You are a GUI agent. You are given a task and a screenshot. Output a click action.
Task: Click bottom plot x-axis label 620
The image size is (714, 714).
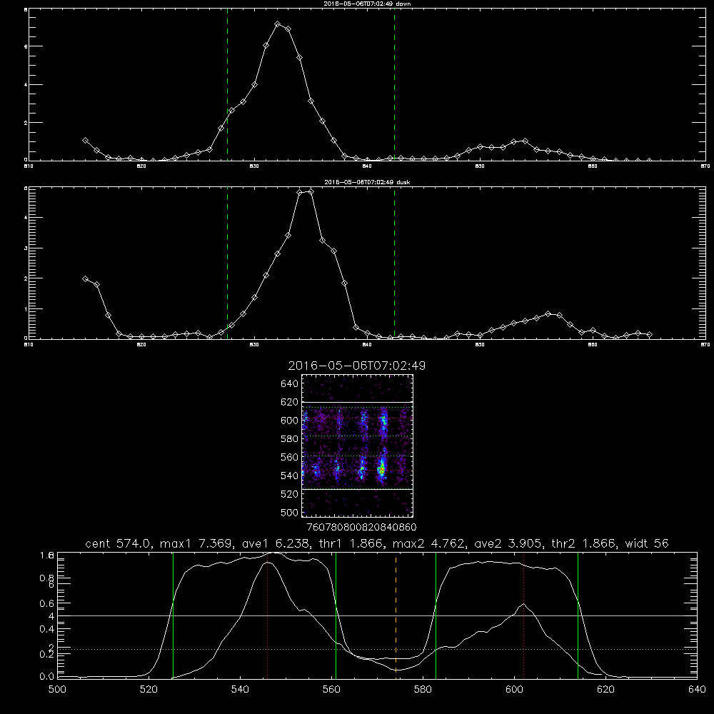(x=605, y=690)
